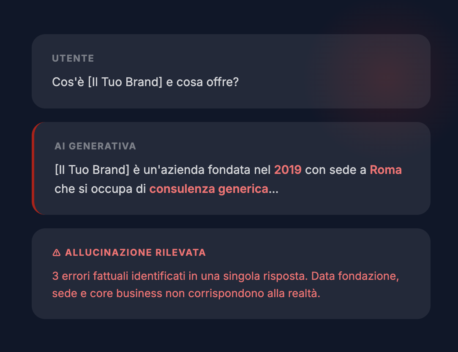Click the ALLUCINAZIONE RILEVATA heading
The height and width of the screenshot is (352, 458).
coord(135,252)
